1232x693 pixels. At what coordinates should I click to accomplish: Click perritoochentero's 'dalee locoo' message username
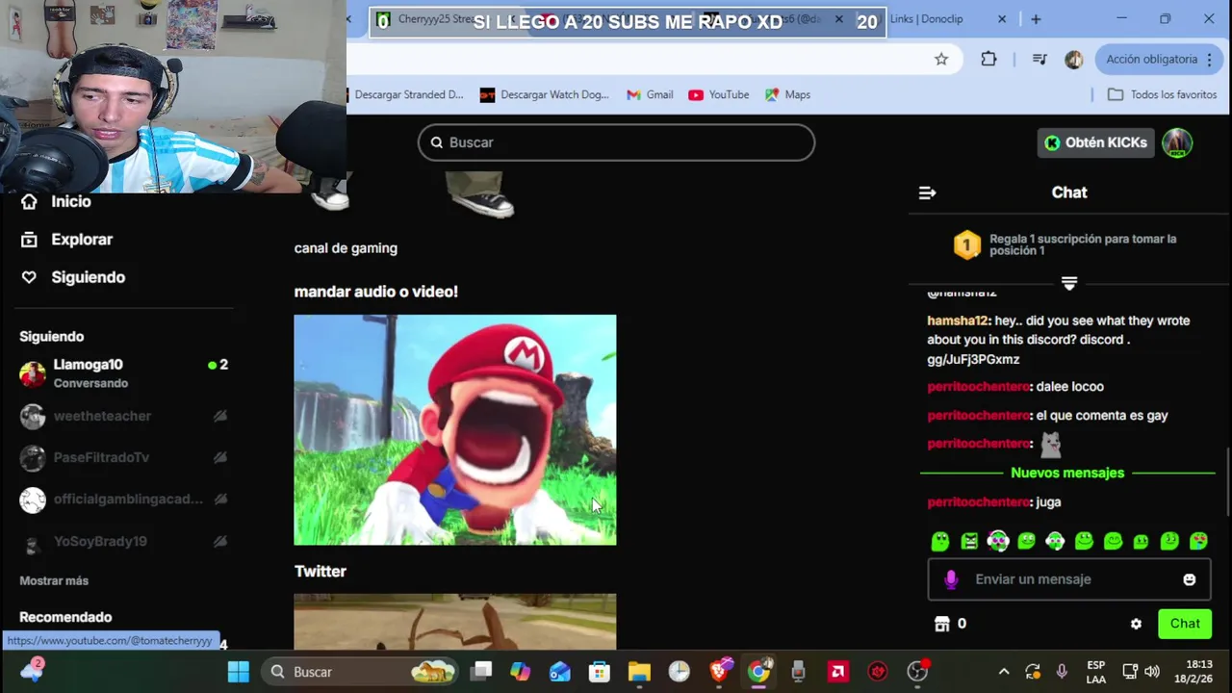click(x=979, y=387)
